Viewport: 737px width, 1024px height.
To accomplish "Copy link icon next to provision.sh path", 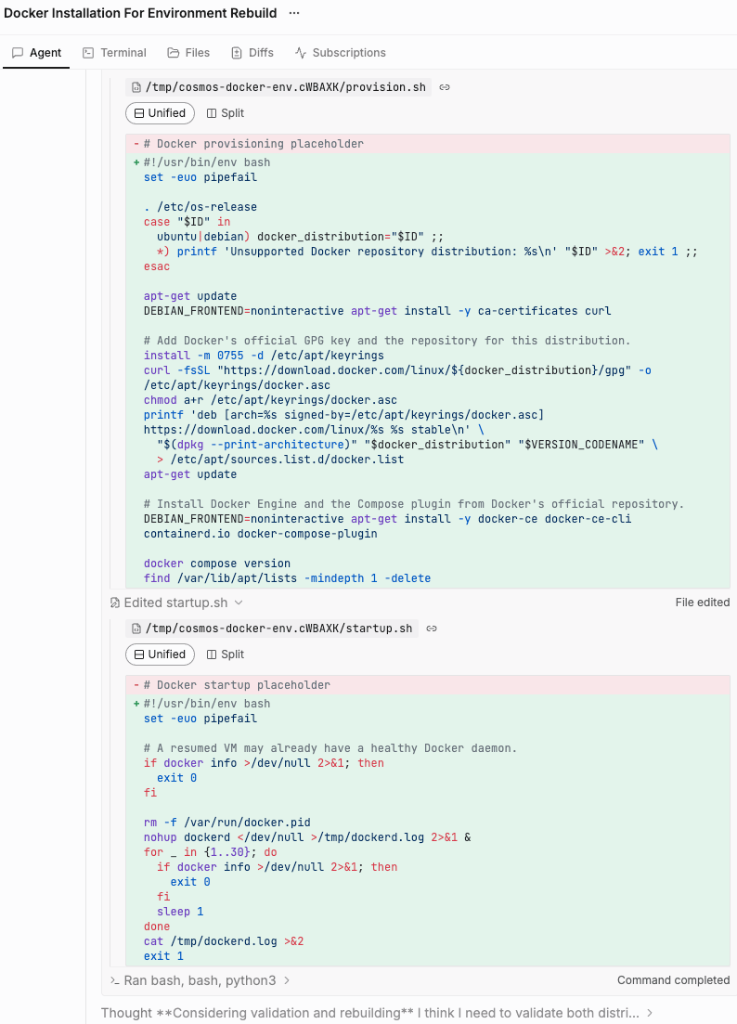I will pyautogui.click(x=445, y=87).
